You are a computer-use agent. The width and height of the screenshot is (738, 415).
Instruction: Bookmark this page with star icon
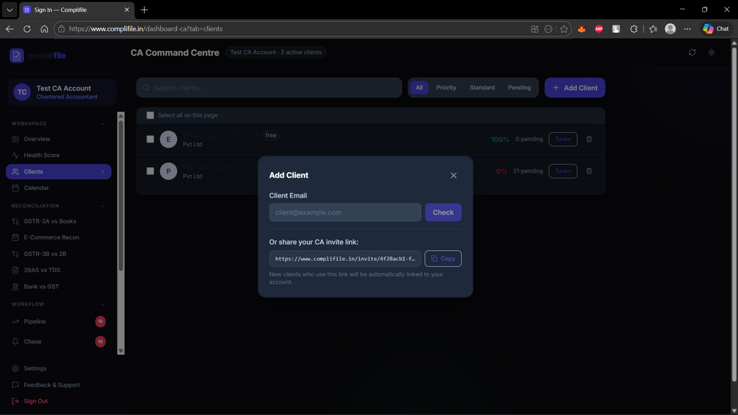pos(564,29)
